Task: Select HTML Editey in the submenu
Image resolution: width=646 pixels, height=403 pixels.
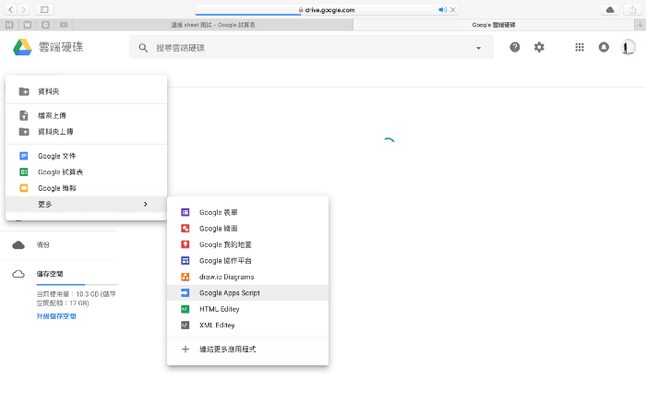Action: 247,309
